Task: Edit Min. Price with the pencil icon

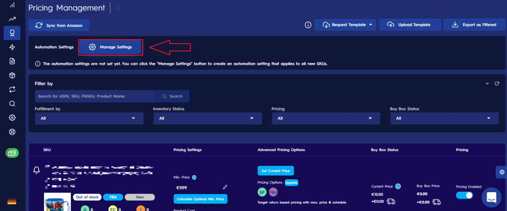Action: (225, 187)
